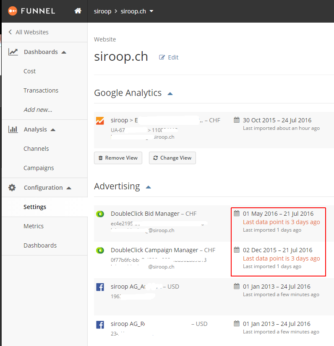Click the 01 May 2016 – 21 Jul 2016 date range
The height and width of the screenshot is (346, 334).
point(278,214)
